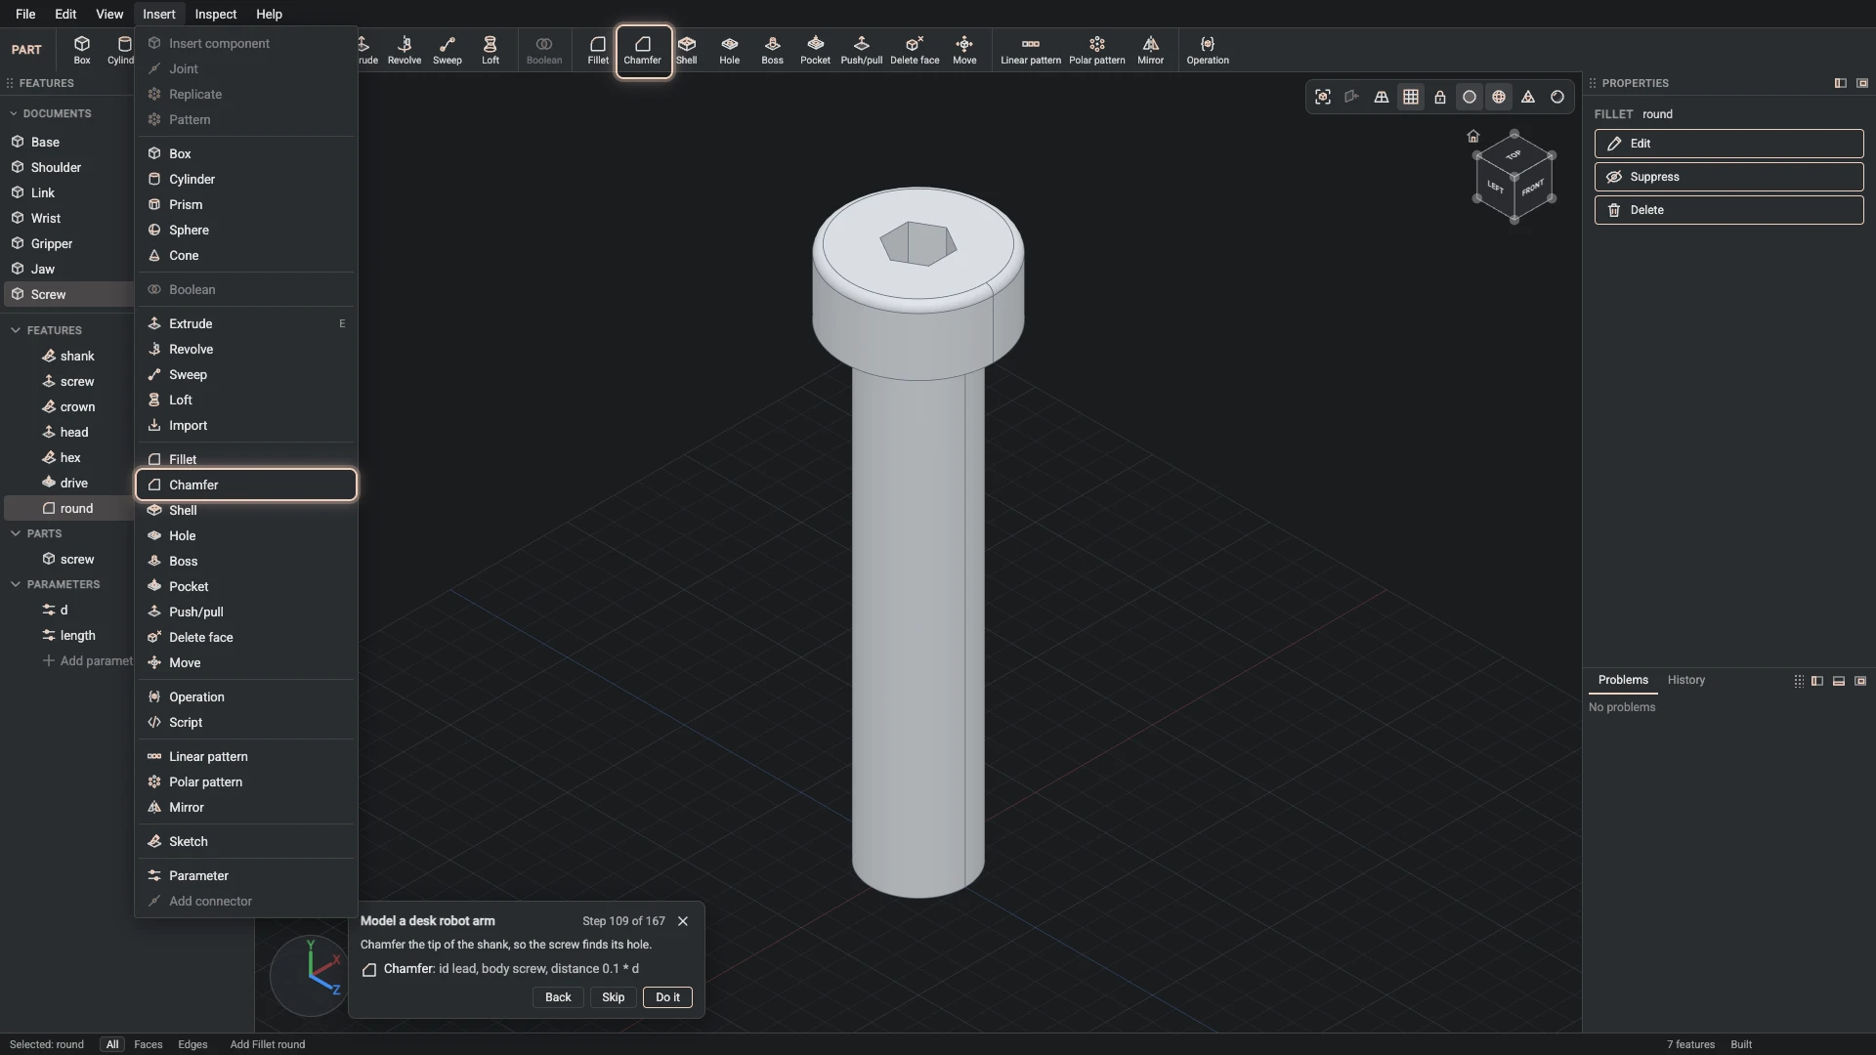The image size is (1876, 1055).
Task: Toggle the shaded circle display mode
Action: pyautogui.click(x=1470, y=97)
